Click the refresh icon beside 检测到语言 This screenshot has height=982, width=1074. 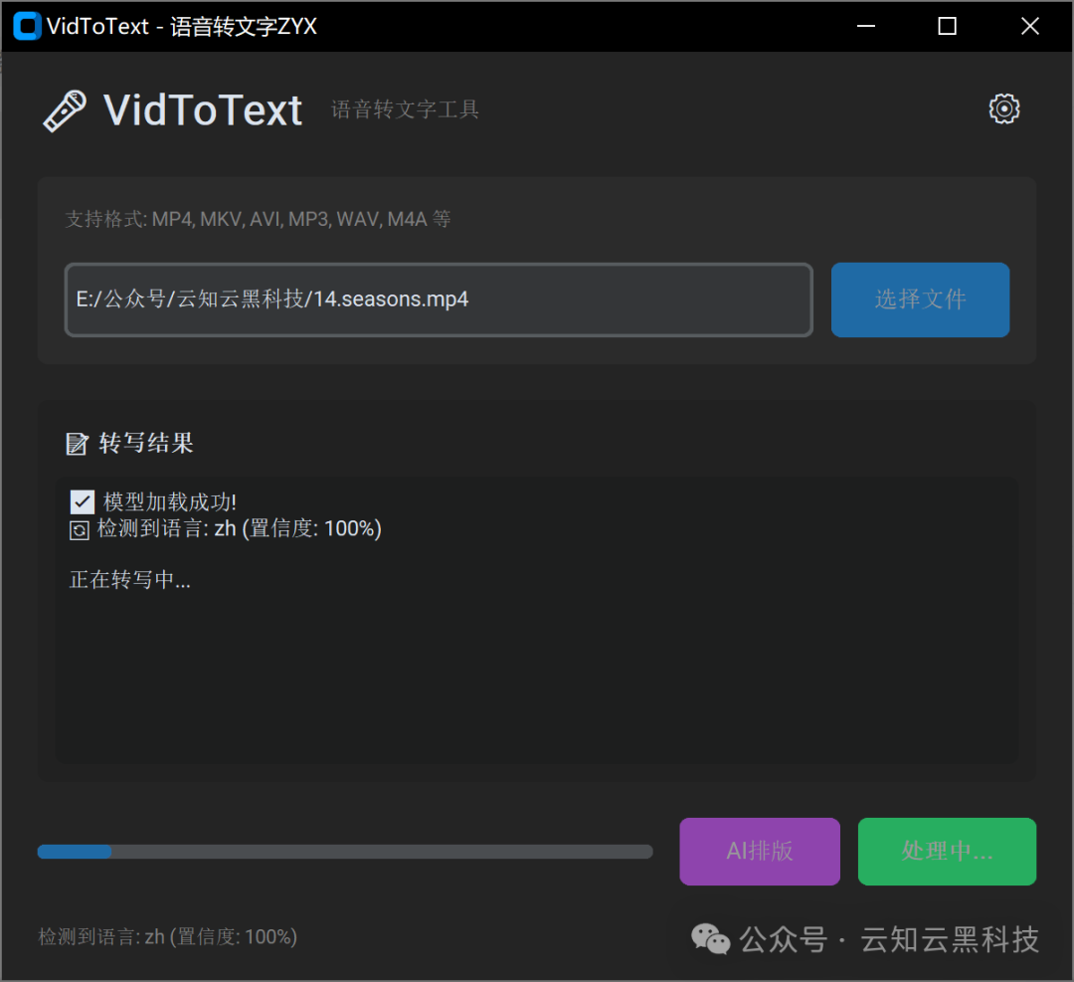pyautogui.click(x=80, y=530)
